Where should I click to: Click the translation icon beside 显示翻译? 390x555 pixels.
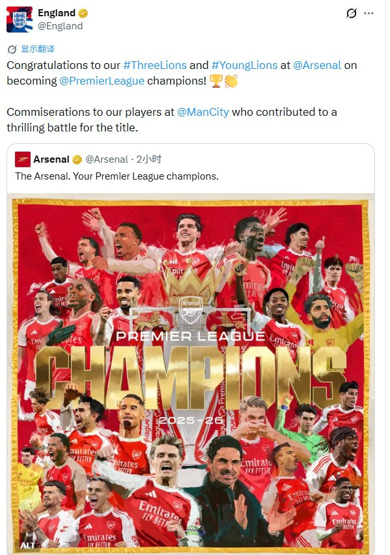click(12, 49)
